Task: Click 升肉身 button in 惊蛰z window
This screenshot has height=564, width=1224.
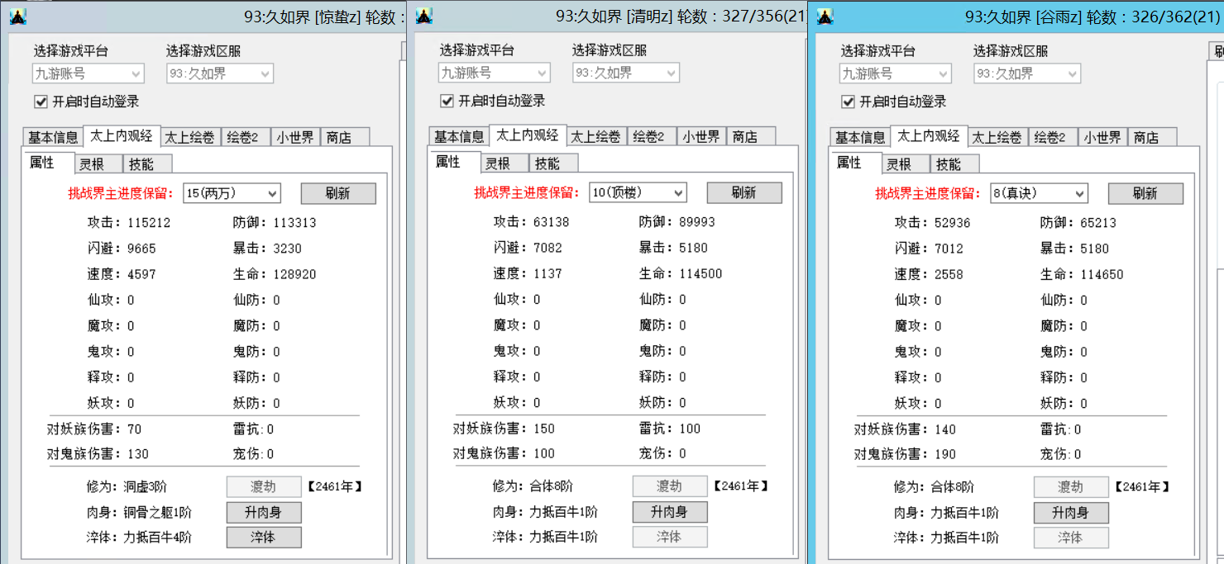Action: [263, 512]
